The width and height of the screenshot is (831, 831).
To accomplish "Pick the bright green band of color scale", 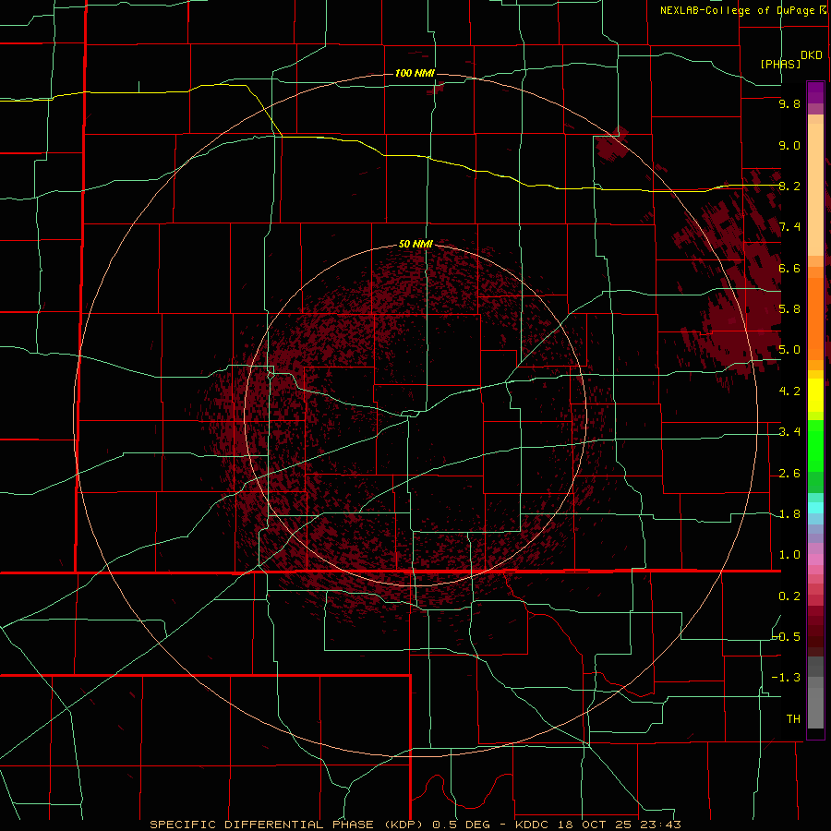I will tap(815, 446).
